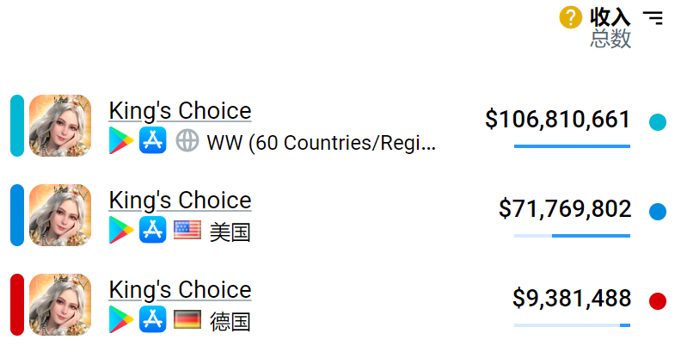681x346 pixels.
Task: Open the 美国 King's Choice app link
Action: coord(180,201)
